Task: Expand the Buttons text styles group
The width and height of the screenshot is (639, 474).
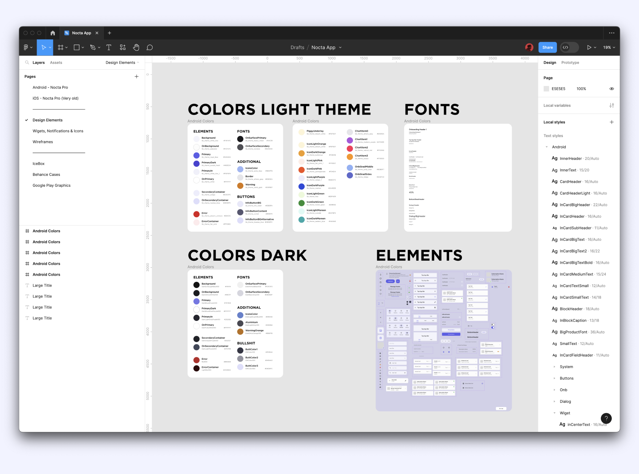Action: 554,378
